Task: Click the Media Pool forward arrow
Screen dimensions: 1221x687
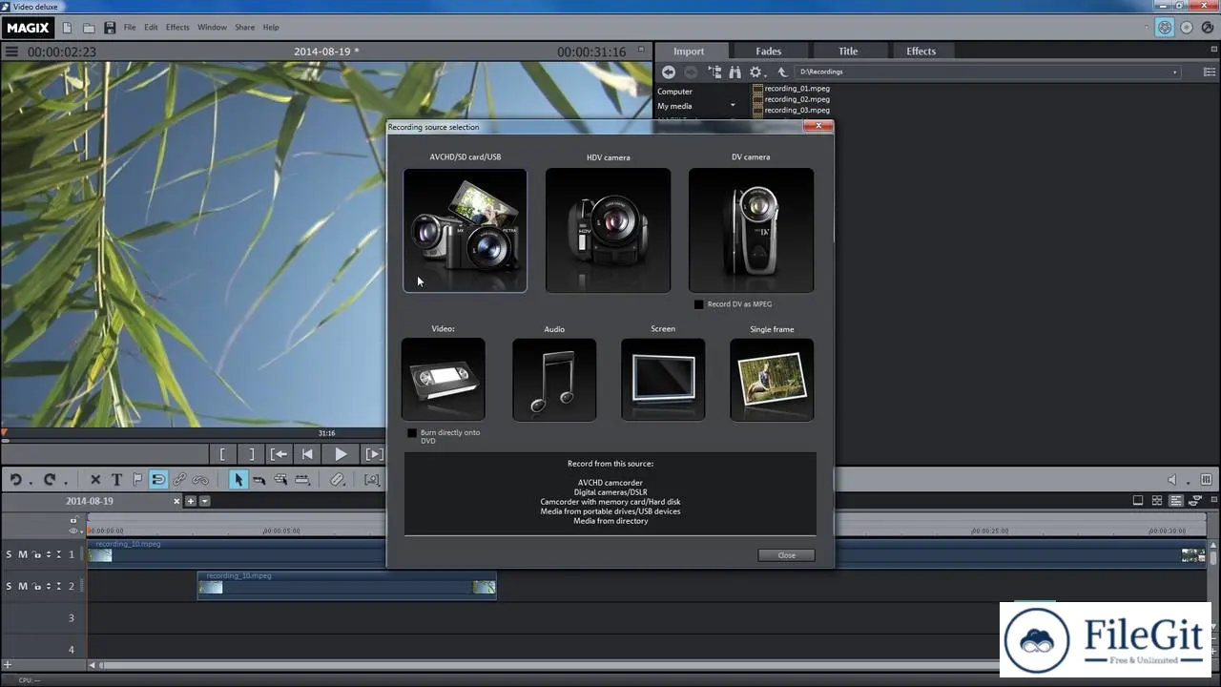Action: 691,72
